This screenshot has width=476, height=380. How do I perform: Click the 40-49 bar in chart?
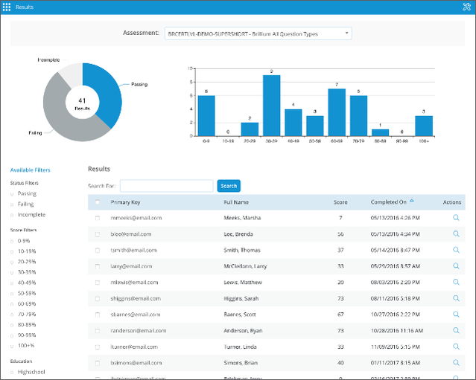click(x=293, y=123)
